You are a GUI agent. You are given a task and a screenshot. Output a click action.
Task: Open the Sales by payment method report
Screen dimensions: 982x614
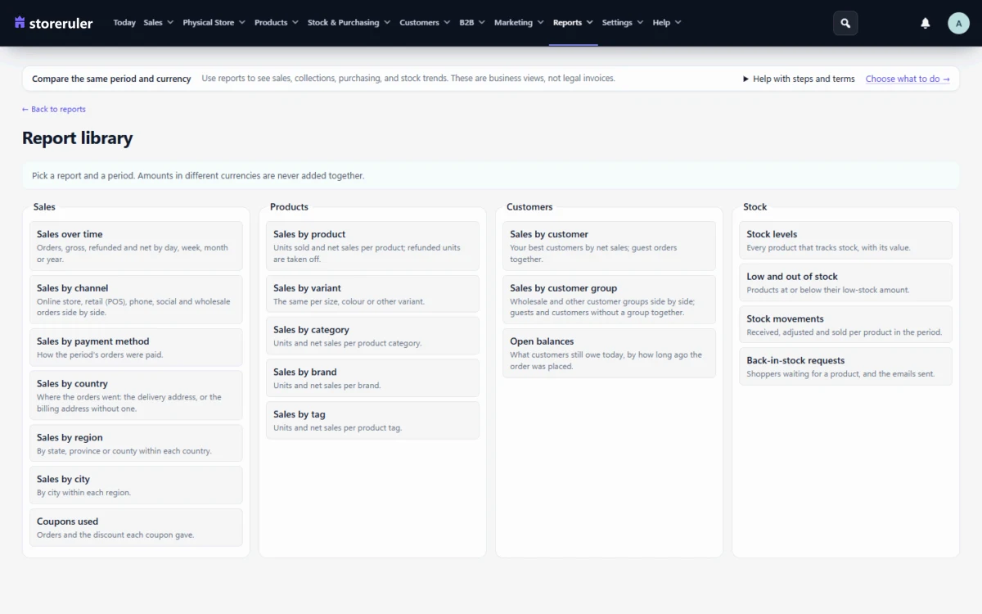pyautogui.click(x=136, y=347)
